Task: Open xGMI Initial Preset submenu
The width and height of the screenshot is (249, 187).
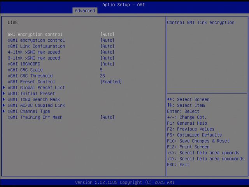Action: [x=31, y=93]
